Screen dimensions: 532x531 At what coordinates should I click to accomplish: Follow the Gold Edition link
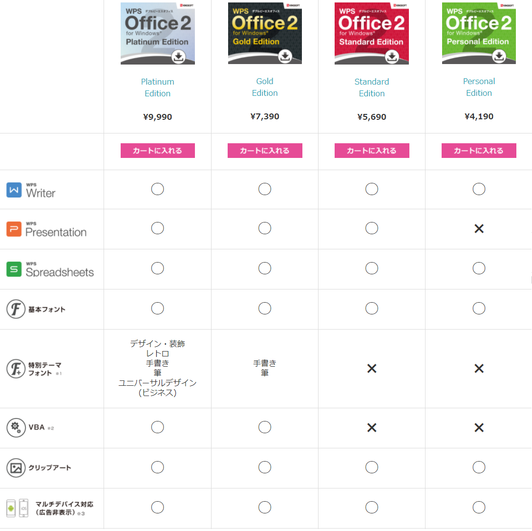point(265,87)
